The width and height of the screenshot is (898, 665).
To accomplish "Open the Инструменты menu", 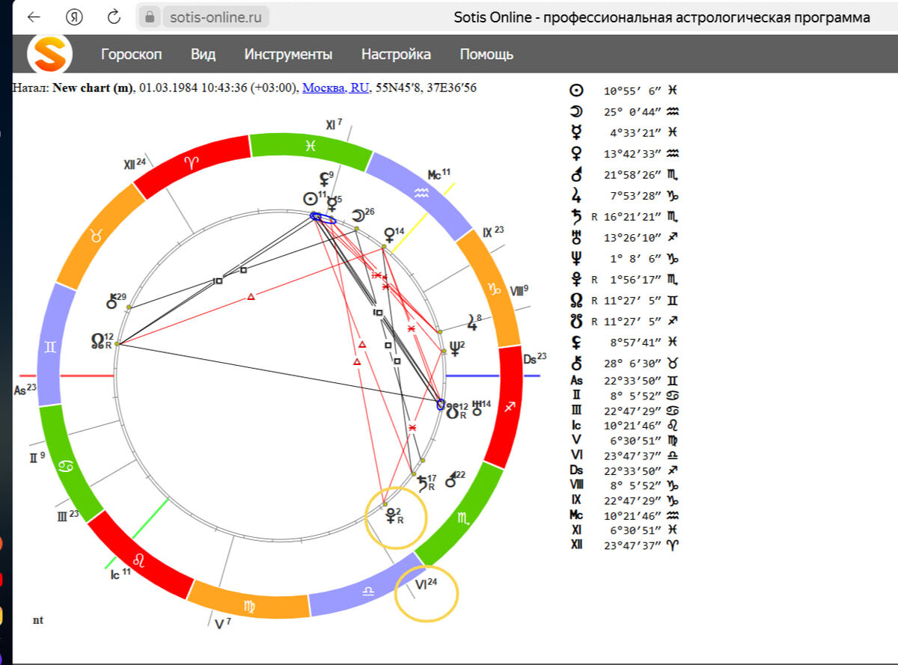I will (288, 54).
